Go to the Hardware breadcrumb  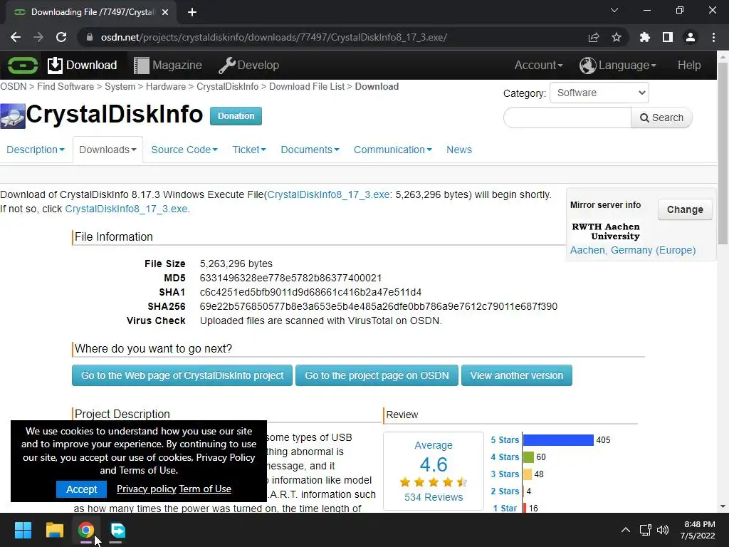[x=165, y=86]
